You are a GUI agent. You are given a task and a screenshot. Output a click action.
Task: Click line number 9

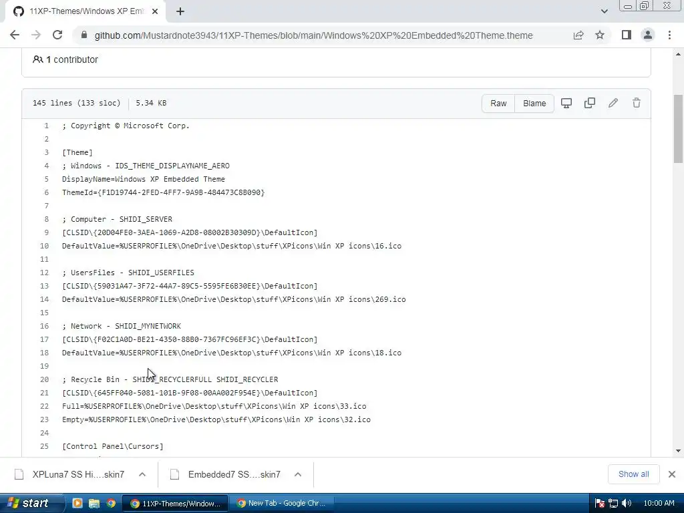46,232
